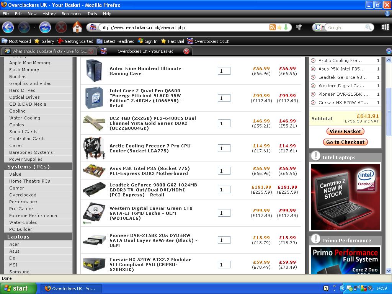Open the tab list arrow at tab bar end

(x=389, y=51)
